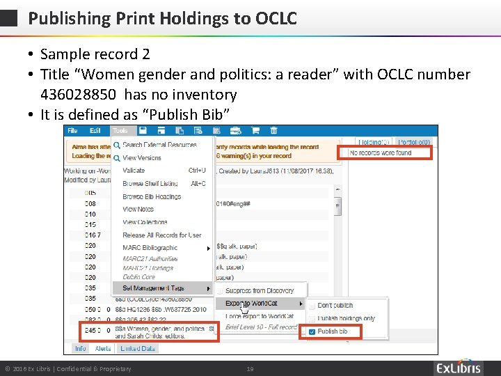Screen dimensions: 501x376
Task: Click the add inventory item icon
Action: pos(216,130)
